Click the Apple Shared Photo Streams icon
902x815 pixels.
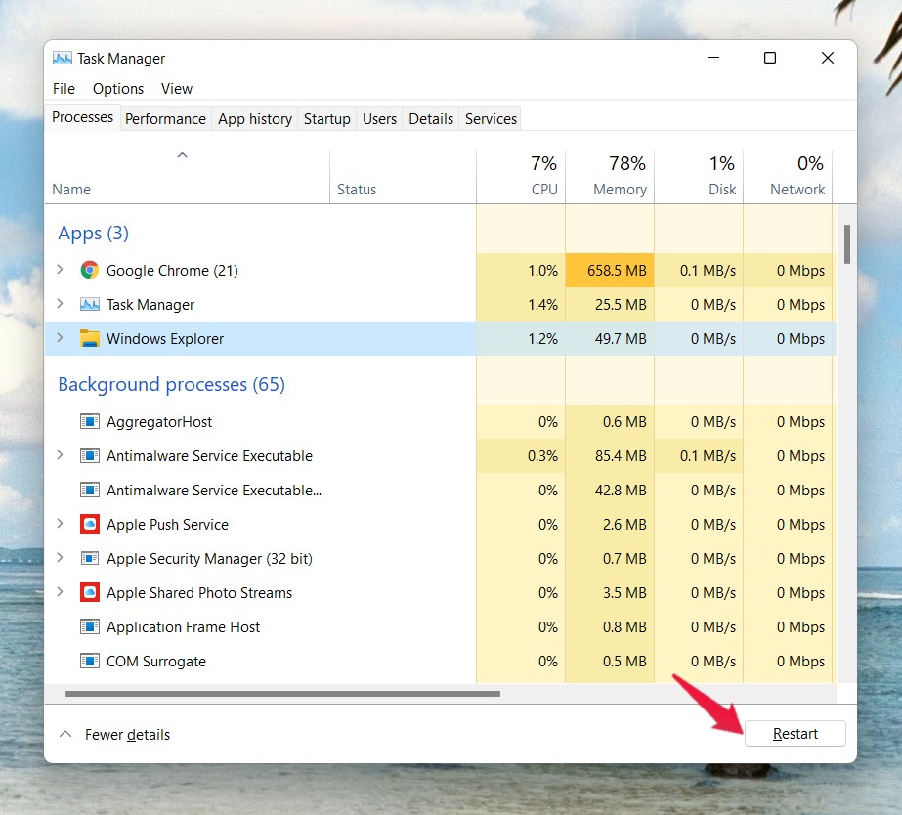tap(90, 593)
